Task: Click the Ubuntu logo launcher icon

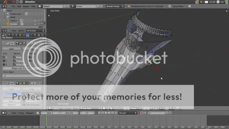Action: point(5,2)
